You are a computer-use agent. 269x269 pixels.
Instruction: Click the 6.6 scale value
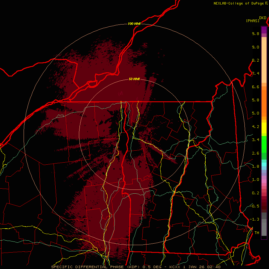(256, 87)
